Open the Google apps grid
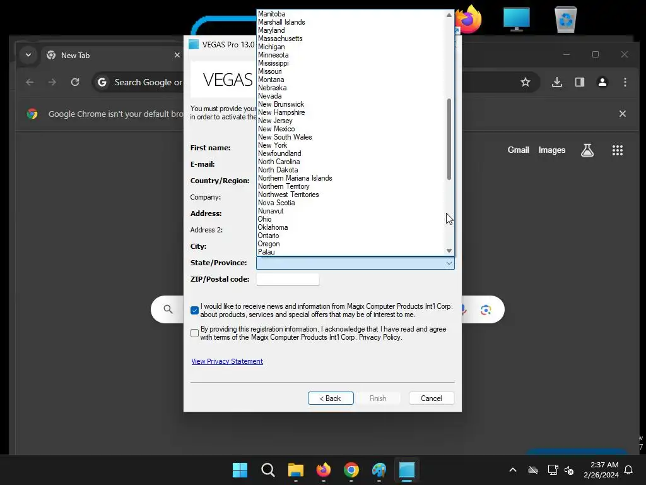 click(617, 150)
